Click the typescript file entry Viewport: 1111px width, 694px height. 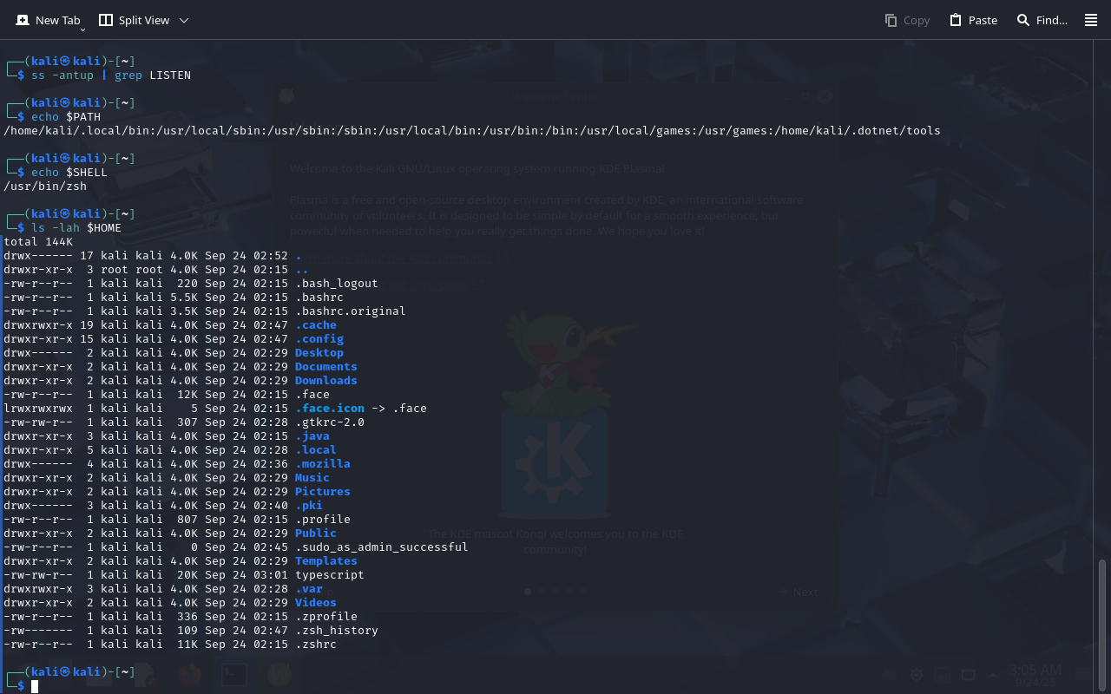pyautogui.click(x=329, y=575)
